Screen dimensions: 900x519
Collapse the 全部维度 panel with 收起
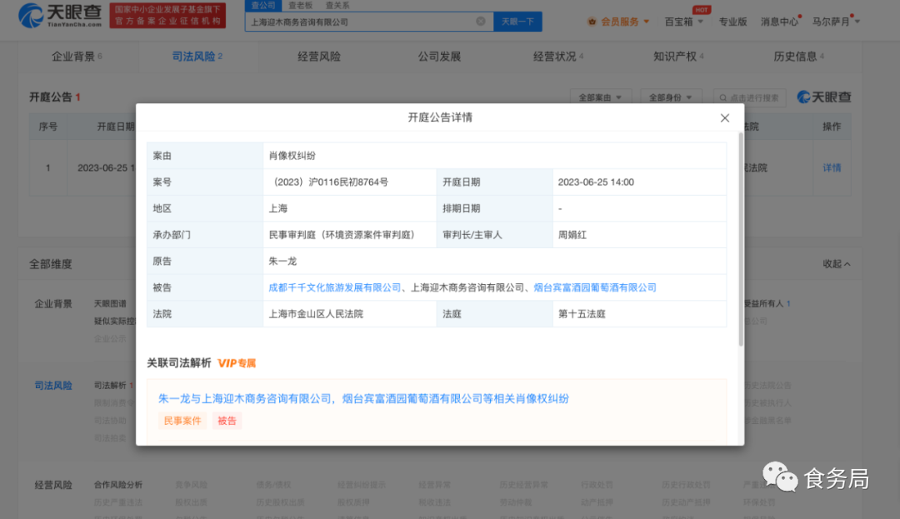point(837,264)
